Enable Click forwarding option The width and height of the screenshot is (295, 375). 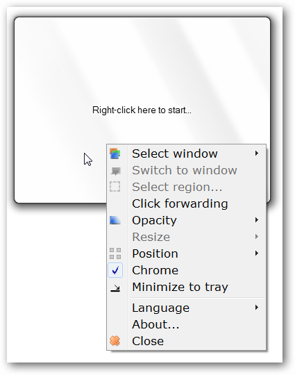click(x=186, y=203)
